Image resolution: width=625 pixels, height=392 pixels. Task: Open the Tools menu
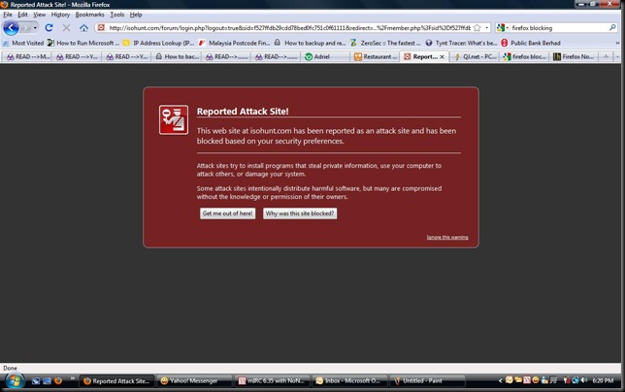tap(117, 15)
